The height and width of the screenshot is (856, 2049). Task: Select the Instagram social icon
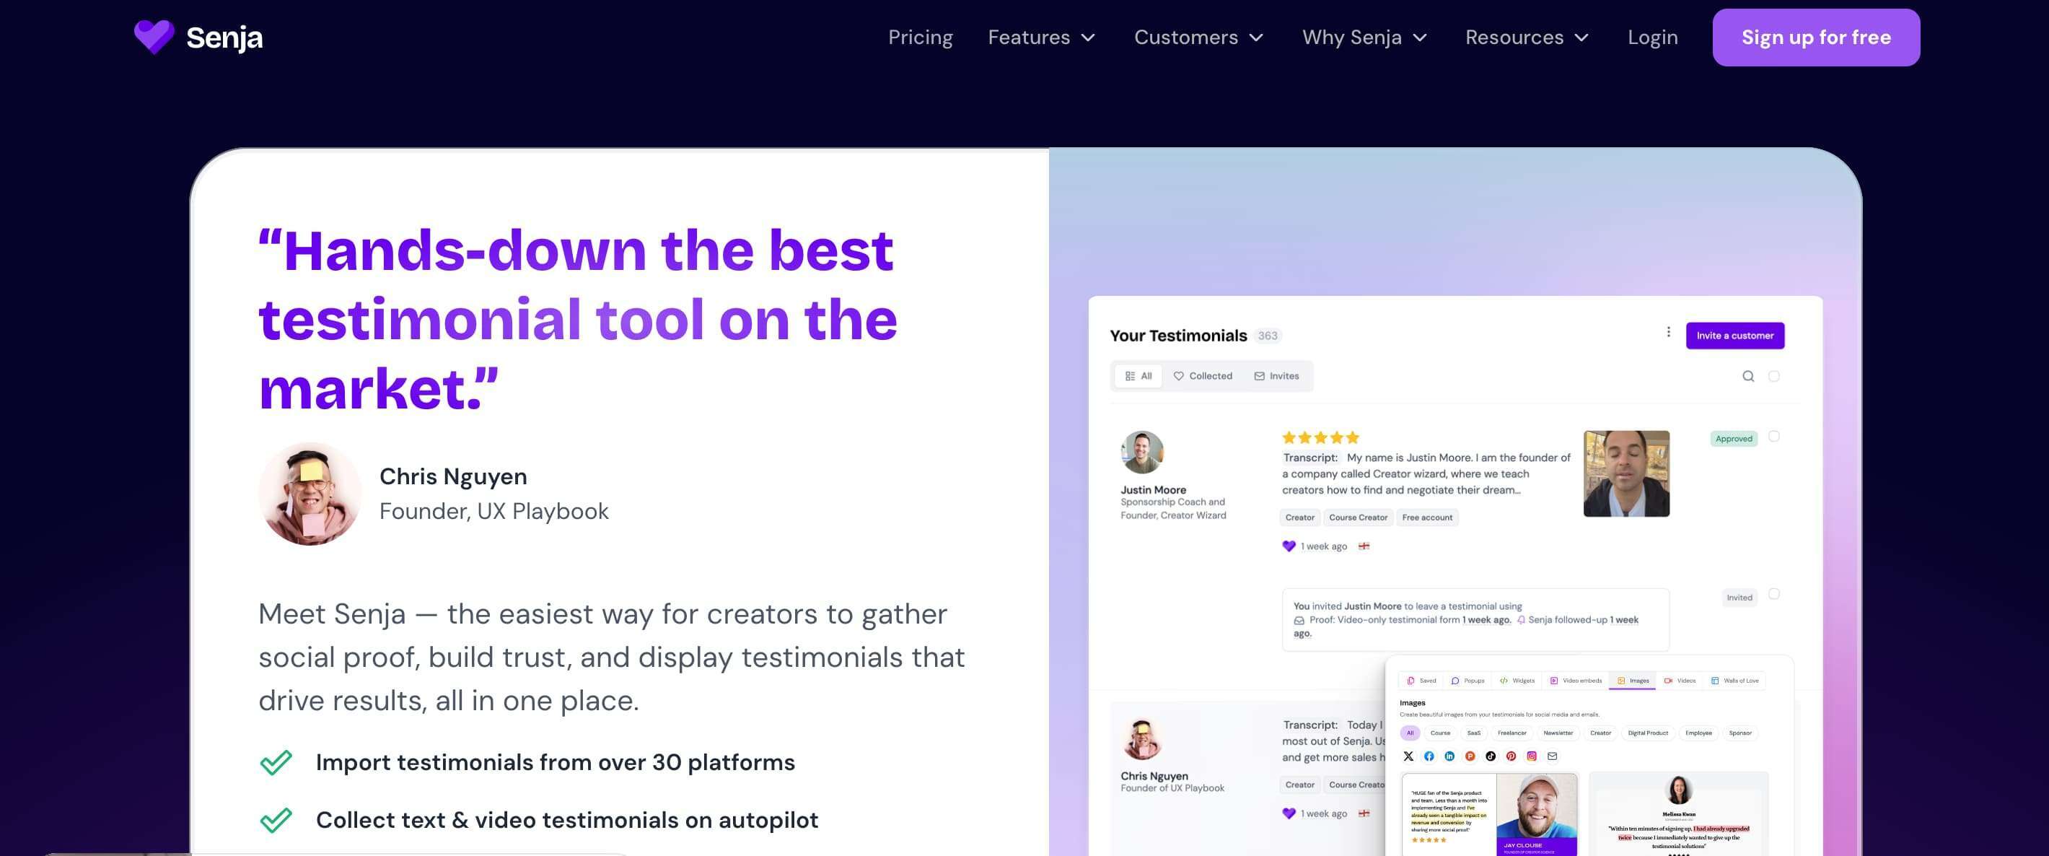[x=1531, y=756]
